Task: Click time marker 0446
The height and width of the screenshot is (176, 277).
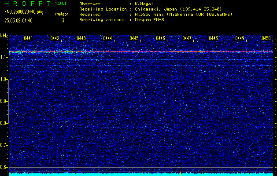Action: pos(161,38)
